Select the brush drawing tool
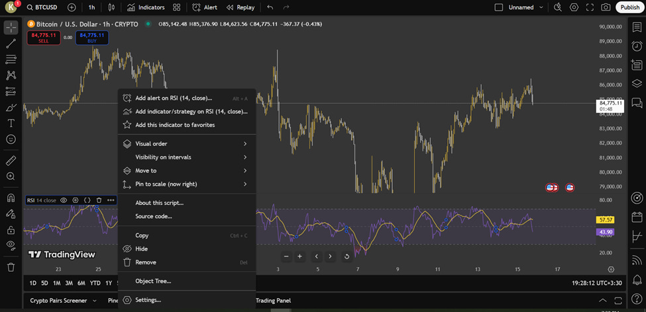The width and height of the screenshot is (646, 312). (11, 108)
